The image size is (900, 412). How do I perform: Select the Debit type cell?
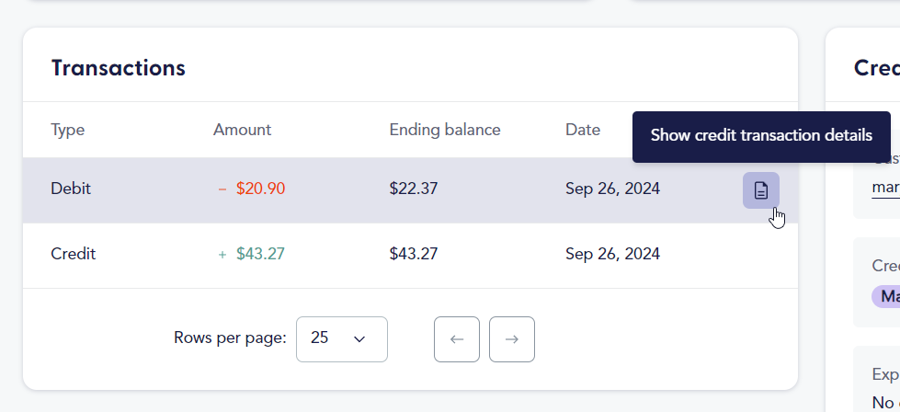click(71, 189)
